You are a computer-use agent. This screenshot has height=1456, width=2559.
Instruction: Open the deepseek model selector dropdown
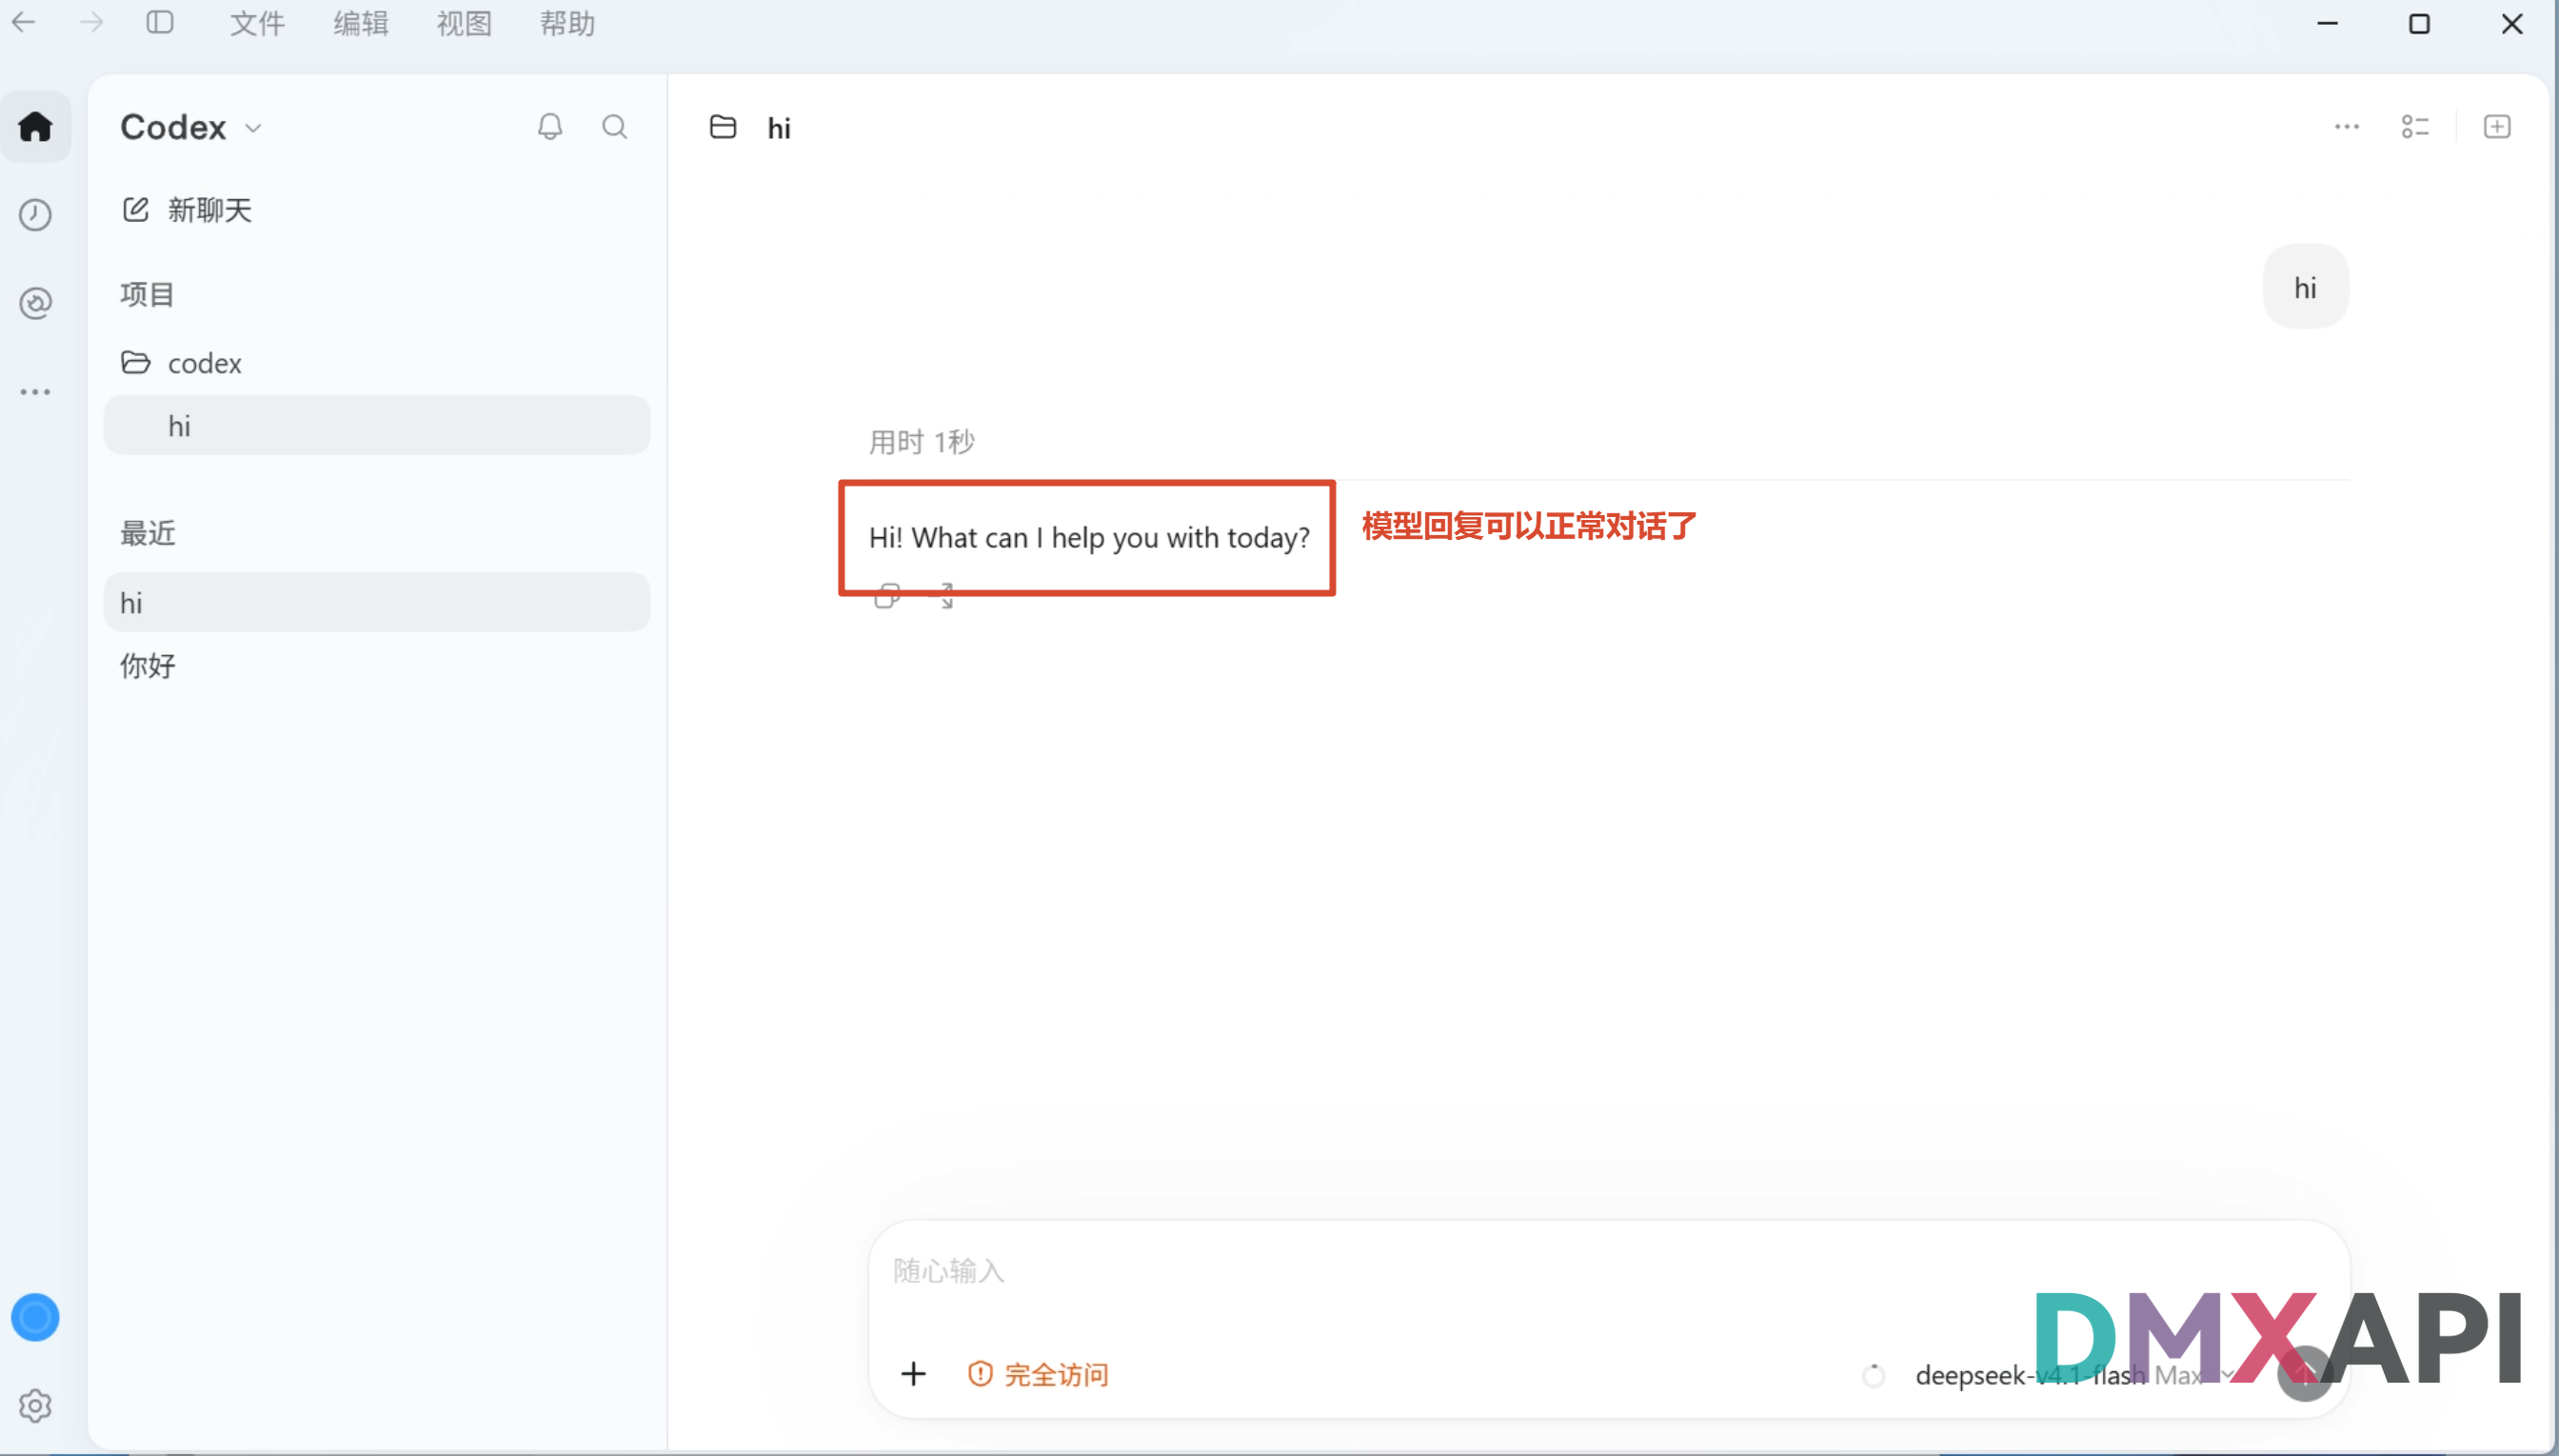pyautogui.click(x=2074, y=1375)
